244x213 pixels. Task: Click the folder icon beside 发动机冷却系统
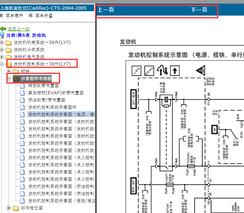(8, 50)
